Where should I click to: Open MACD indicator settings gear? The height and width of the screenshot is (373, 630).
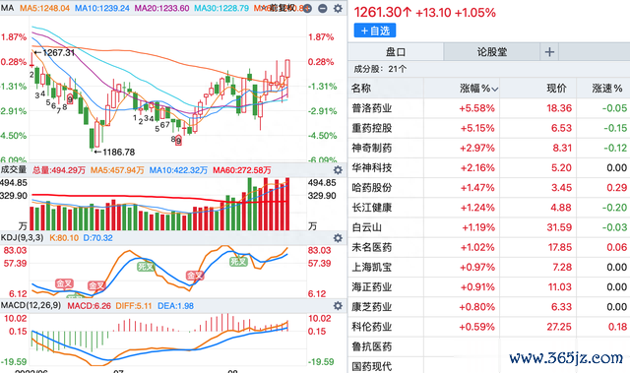point(338,306)
